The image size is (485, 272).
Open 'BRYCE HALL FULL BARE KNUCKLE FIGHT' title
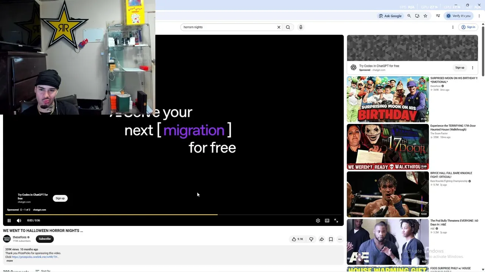coord(451,175)
